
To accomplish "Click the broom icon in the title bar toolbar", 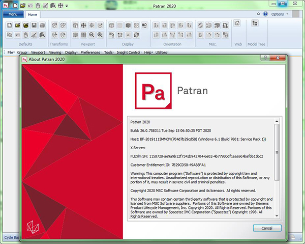I will 45,6.
